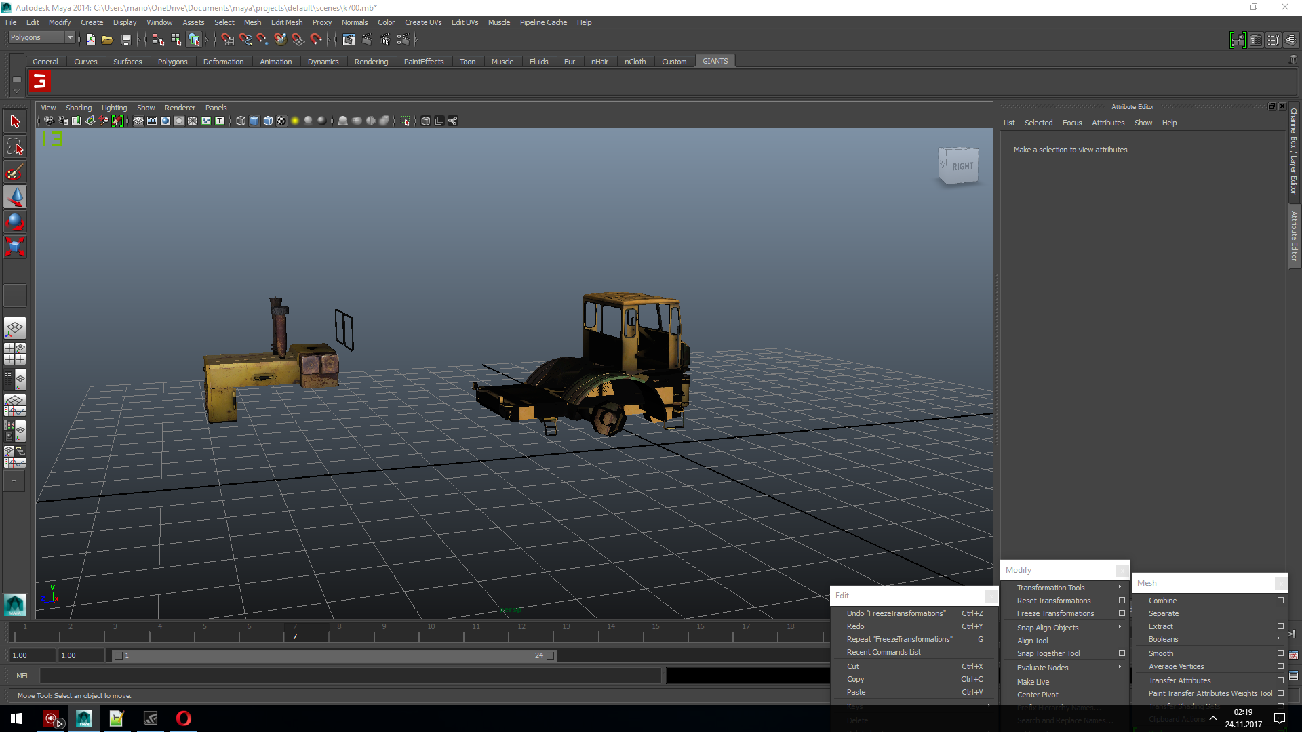
Task: Open the Edit Mesh menu
Action: [x=286, y=22]
